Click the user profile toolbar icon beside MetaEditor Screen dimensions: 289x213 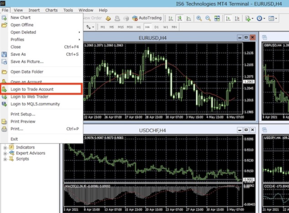pos(117,18)
